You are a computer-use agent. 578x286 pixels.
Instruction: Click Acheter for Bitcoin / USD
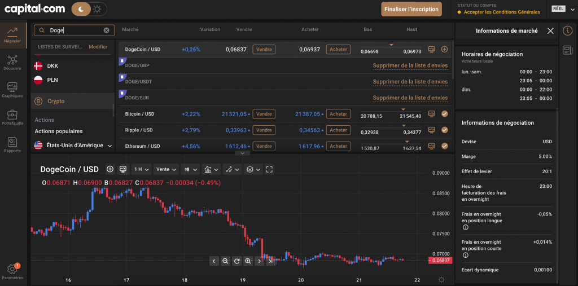point(339,114)
